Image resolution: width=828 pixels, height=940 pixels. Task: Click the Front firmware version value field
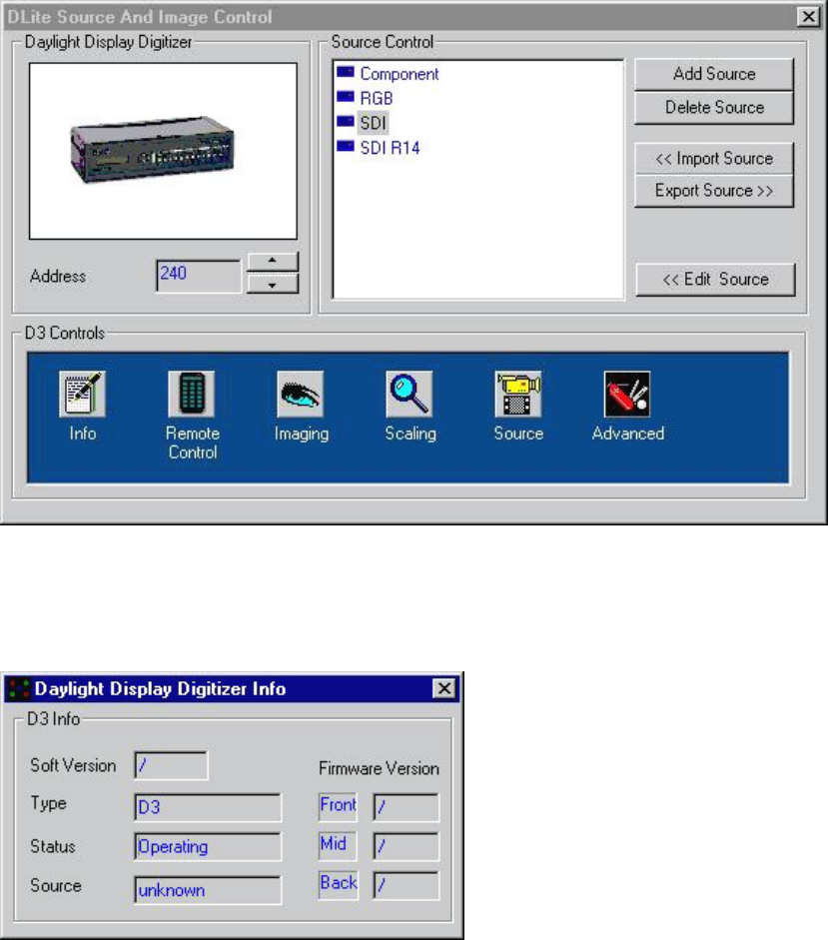pos(406,807)
